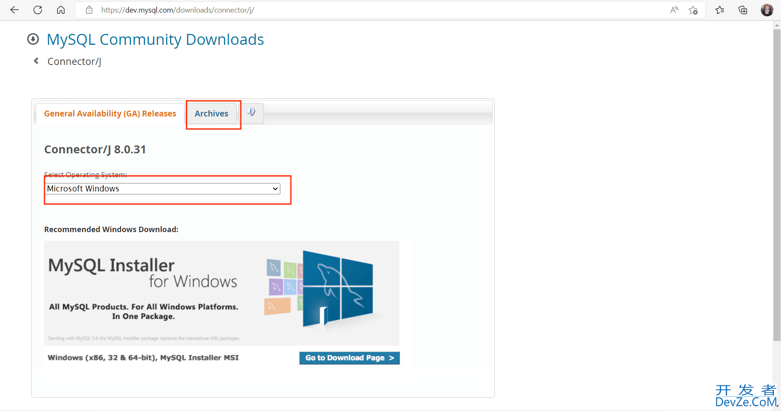Open the browser profile avatar

(767, 10)
